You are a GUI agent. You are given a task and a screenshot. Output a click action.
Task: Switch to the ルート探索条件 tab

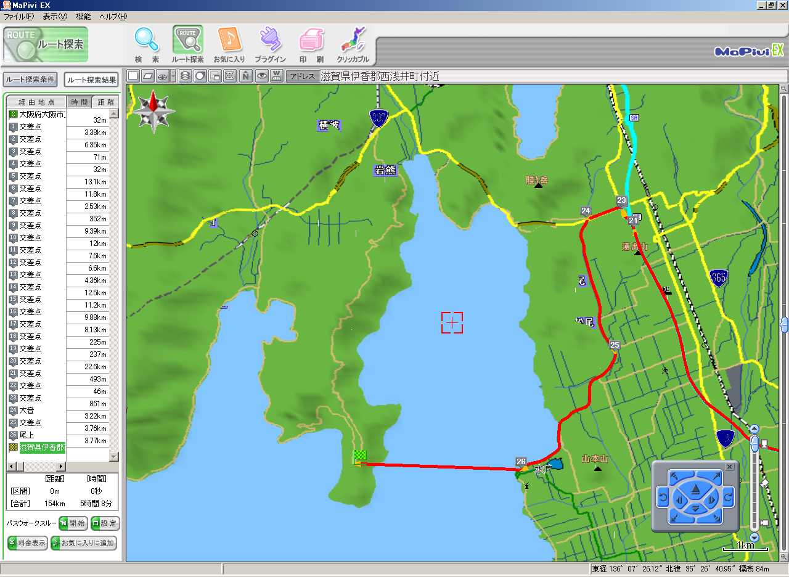(x=31, y=80)
